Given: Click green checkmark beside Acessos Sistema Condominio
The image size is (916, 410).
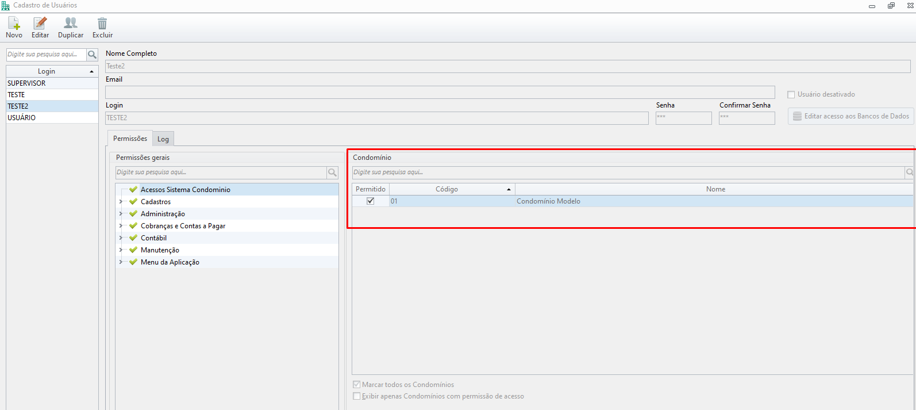Looking at the screenshot, I should [x=133, y=189].
